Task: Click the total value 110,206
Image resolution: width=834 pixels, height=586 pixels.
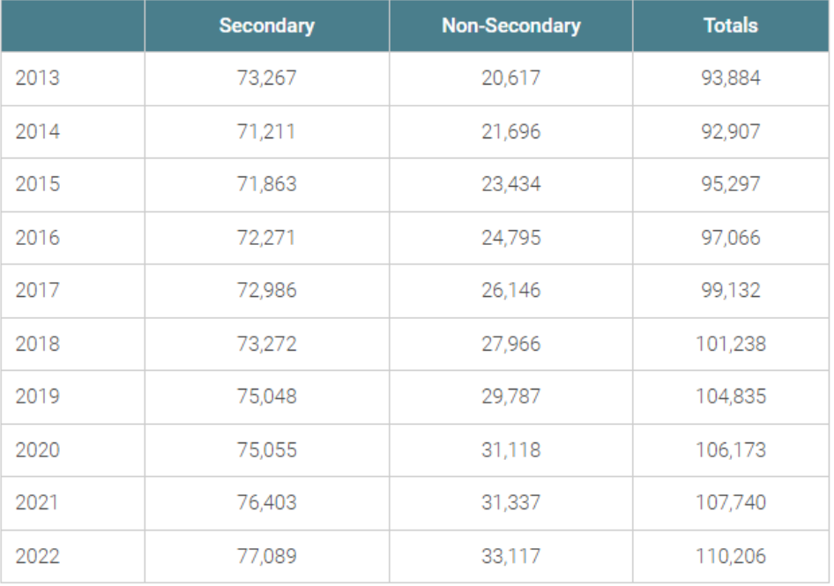Action: (731, 556)
